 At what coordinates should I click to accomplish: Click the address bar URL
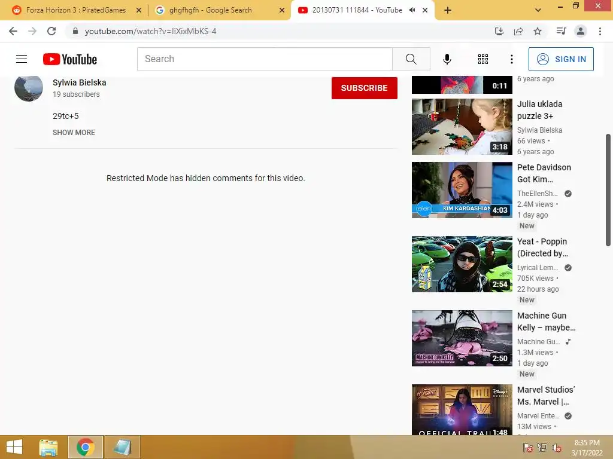pyautogui.click(x=150, y=31)
